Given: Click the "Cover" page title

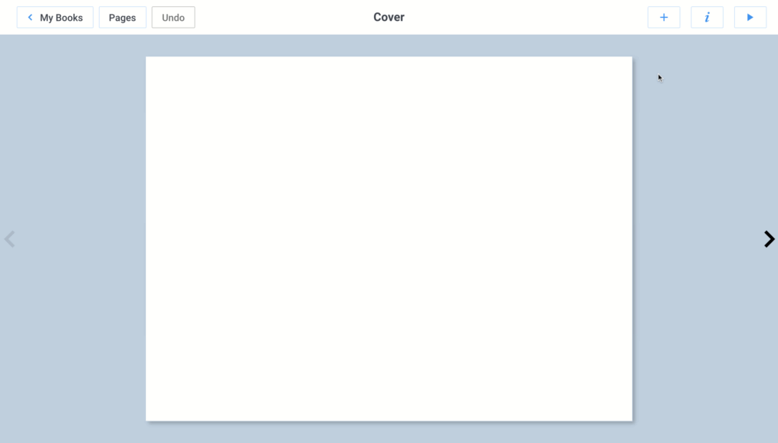Looking at the screenshot, I should coord(389,17).
